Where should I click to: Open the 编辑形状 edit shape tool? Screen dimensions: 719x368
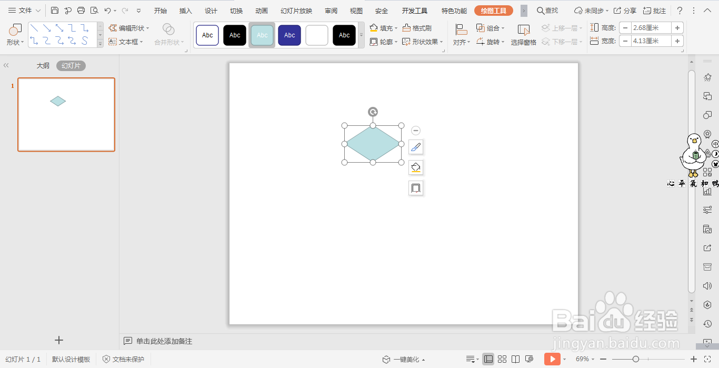tap(130, 27)
